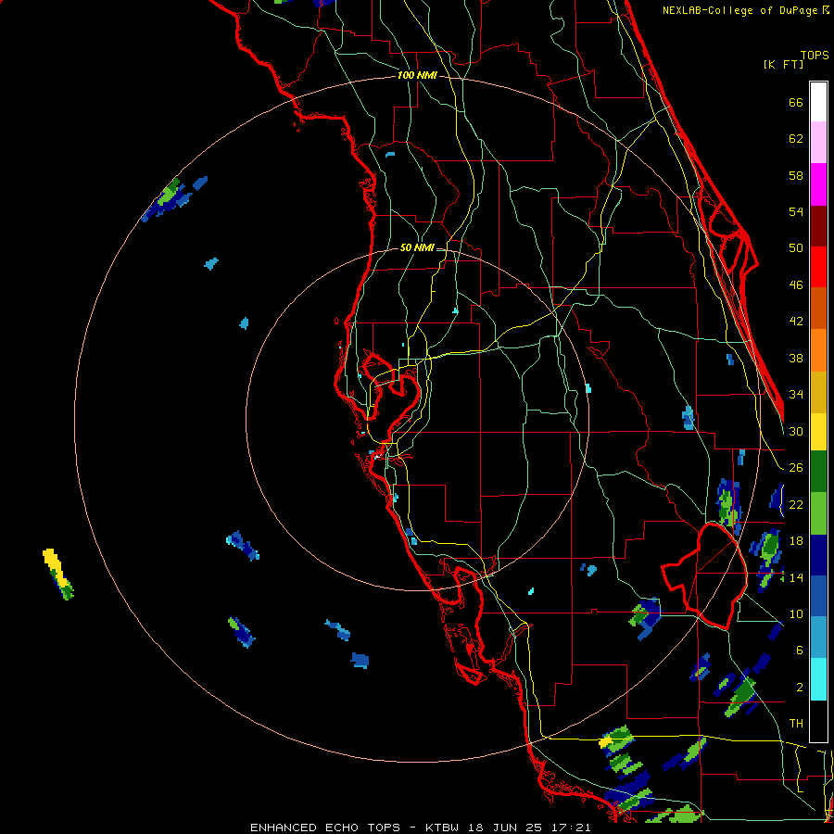The height and width of the screenshot is (834, 834).
Task: Pick the light green swatch in the scale
Action: [818, 513]
